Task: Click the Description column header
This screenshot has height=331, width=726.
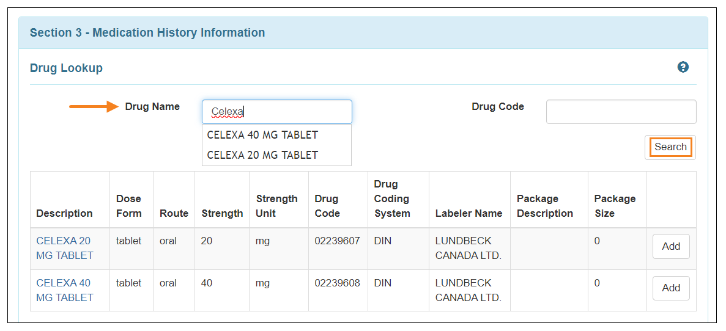Action: coord(64,213)
